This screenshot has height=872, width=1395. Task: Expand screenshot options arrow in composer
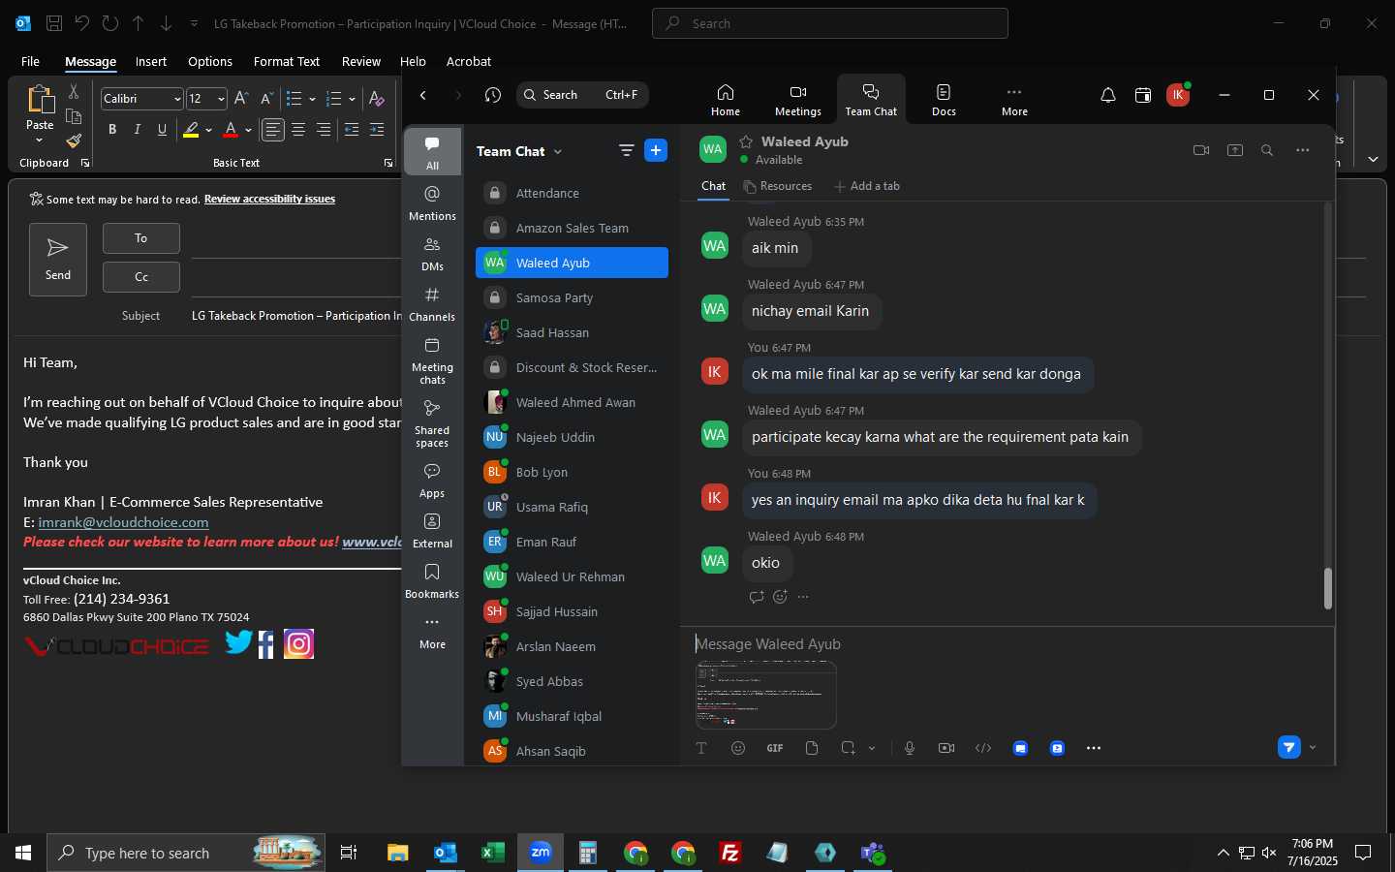[872, 748]
